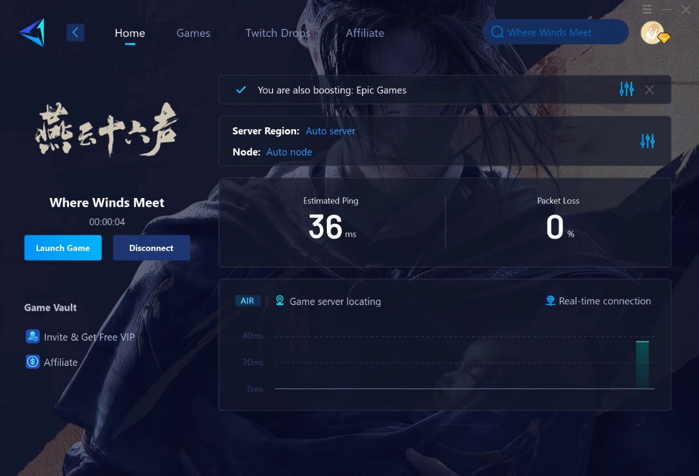Image resolution: width=699 pixels, height=476 pixels.
Task: Select the Affiliate tab in top navigation
Action: 365,33
